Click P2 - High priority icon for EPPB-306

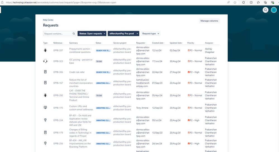pyautogui.click(x=189, y=72)
